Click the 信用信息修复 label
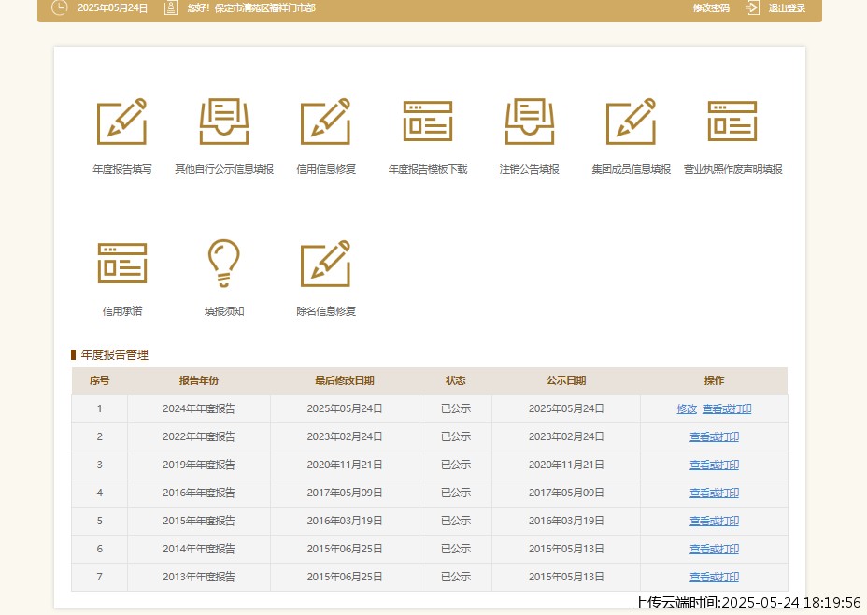Screen dimensions: 867x615 326,169
